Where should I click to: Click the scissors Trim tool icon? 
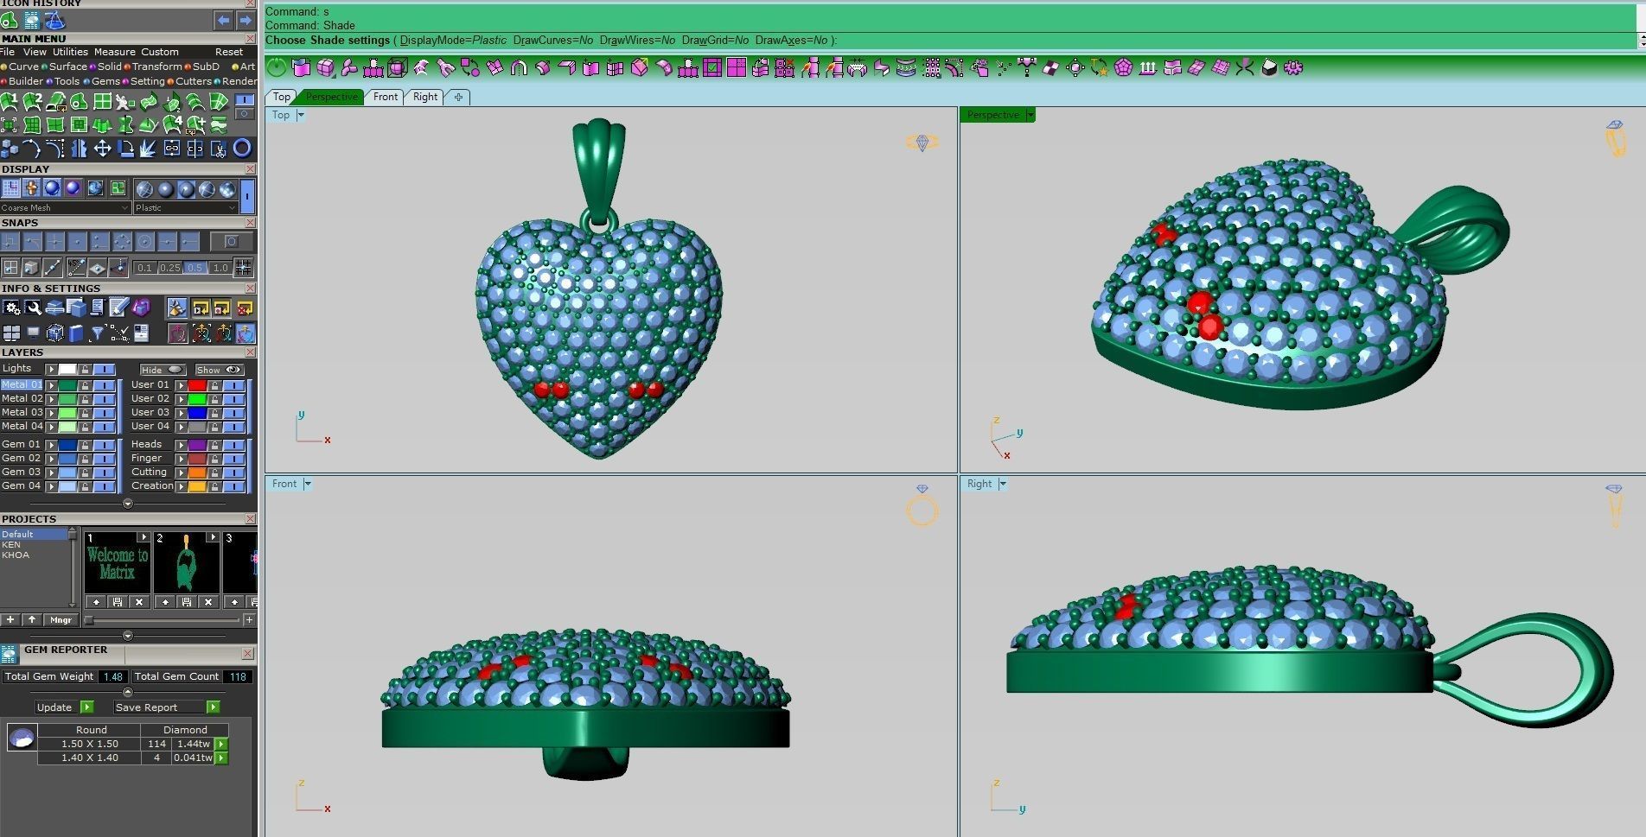click(x=219, y=149)
